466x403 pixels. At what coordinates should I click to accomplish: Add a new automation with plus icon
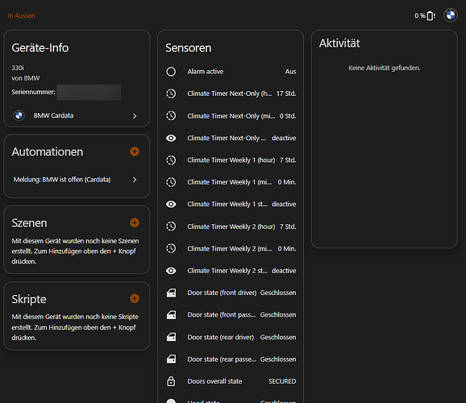135,152
